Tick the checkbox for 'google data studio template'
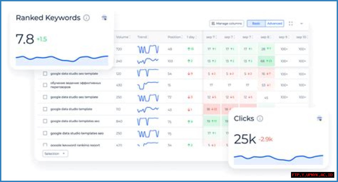This screenshot has width=338, height=182. point(45,109)
